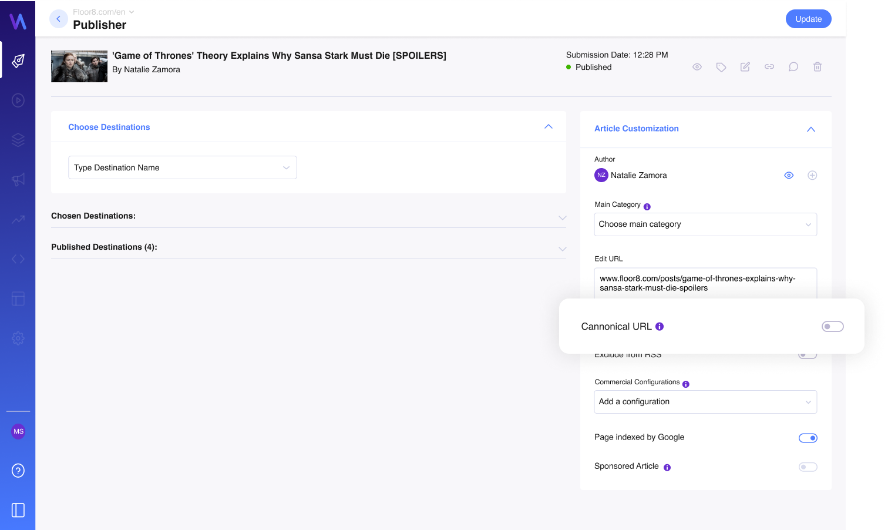The image size is (888, 530).
Task: Click the article title text
Action: (279, 56)
